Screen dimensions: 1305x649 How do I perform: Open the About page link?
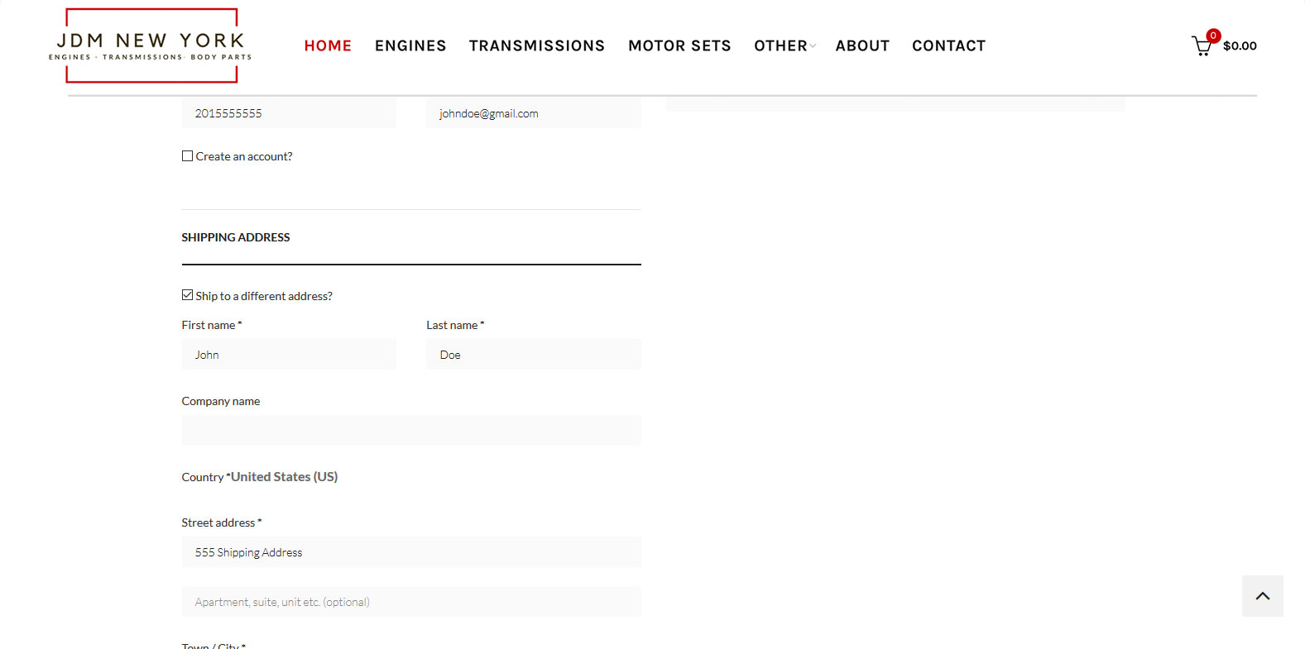(862, 45)
